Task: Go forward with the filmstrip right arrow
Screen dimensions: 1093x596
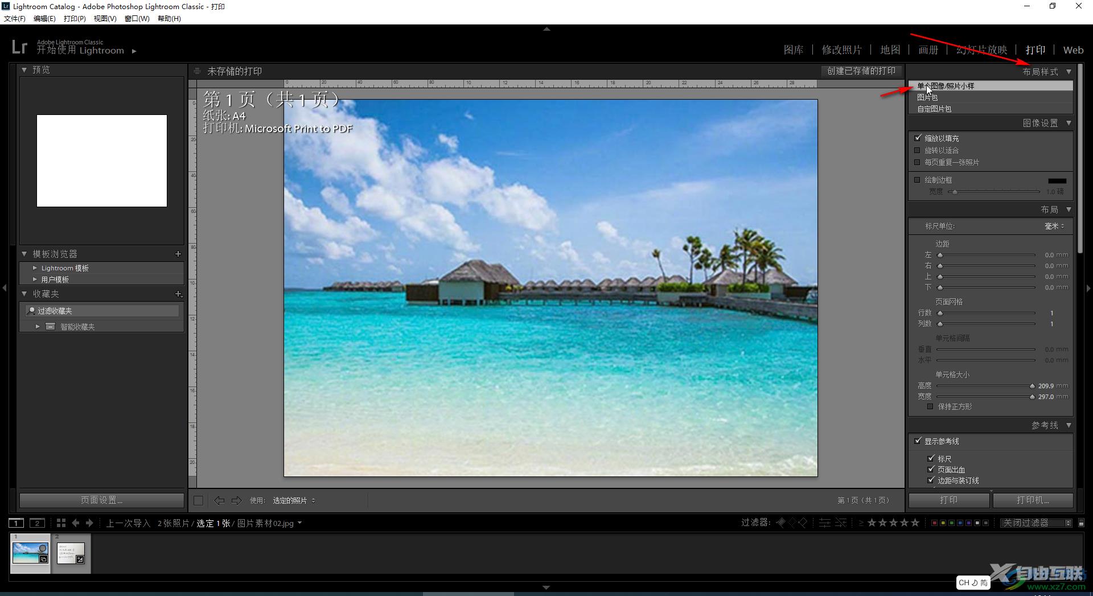Action: pyautogui.click(x=89, y=523)
